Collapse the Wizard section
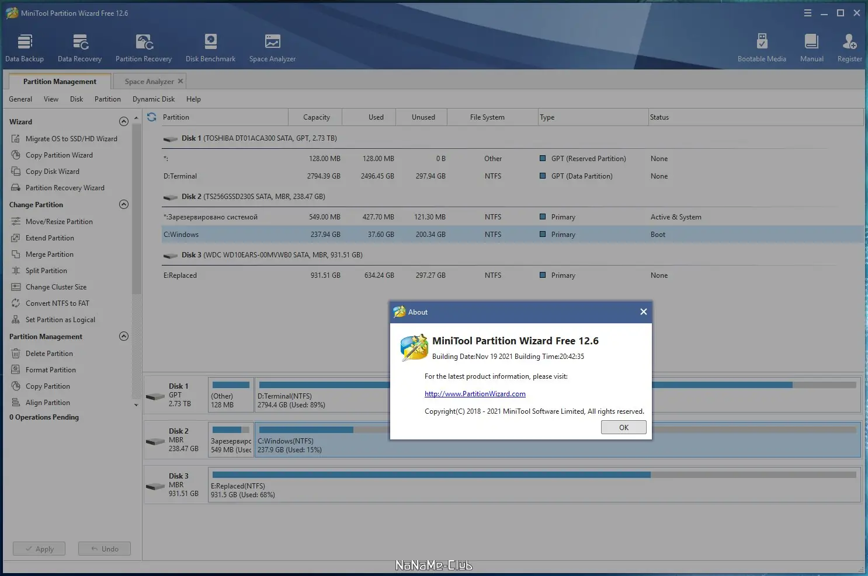 (x=124, y=121)
